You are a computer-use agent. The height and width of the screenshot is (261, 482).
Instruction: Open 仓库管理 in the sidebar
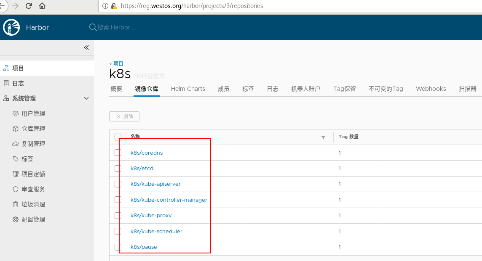(33, 129)
